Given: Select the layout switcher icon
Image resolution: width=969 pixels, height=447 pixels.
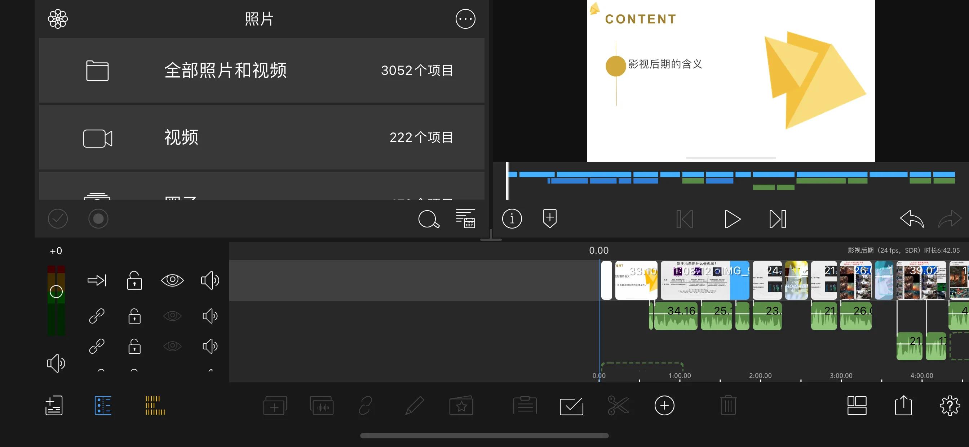Looking at the screenshot, I should (x=857, y=406).
